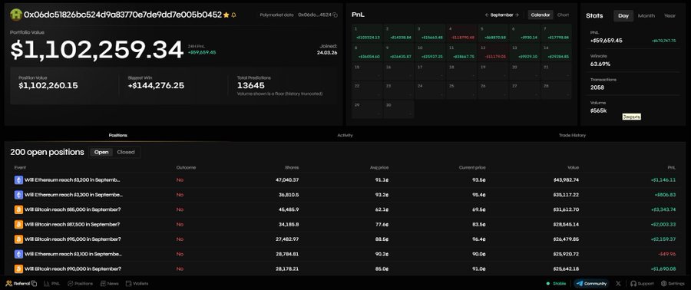Select calendar day 14 with +$29284.85
Viewport: 691px width, 290px height.
[557, 52]
